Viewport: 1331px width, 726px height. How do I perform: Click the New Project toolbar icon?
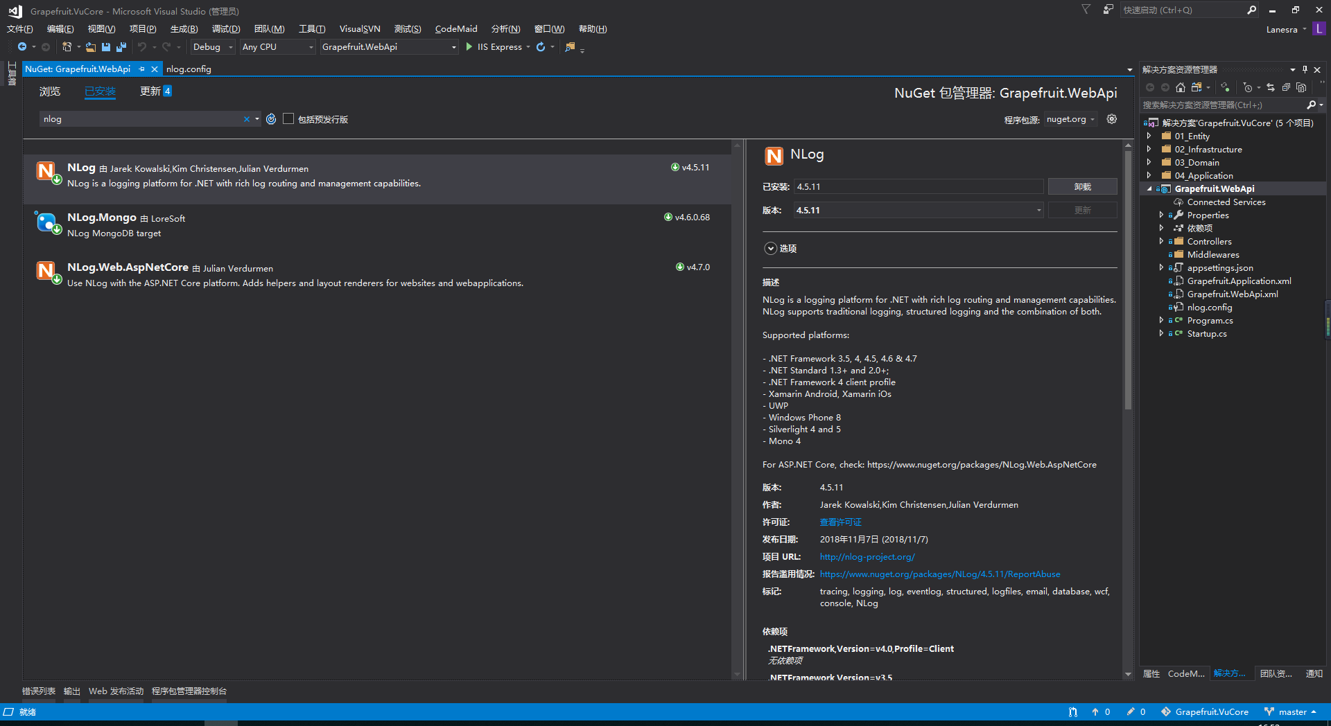(x=67, y=47)
